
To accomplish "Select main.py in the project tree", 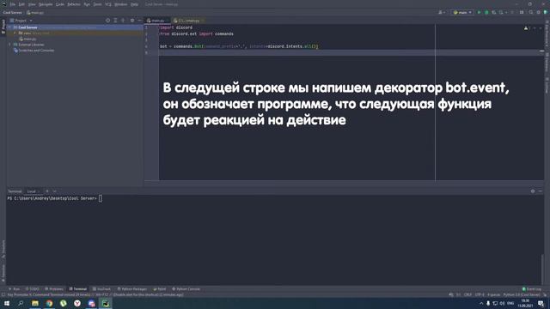I will 28,39.
